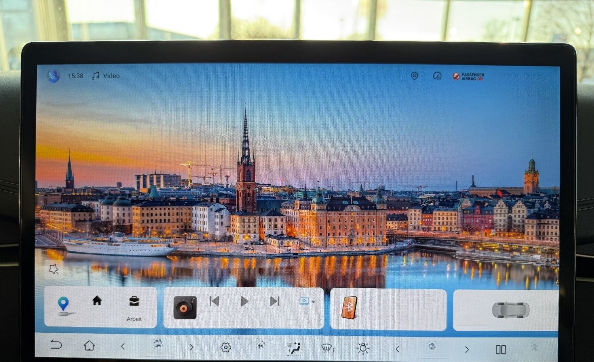594x362 pixels.
Task: Open the vinyl record music player
Action: [x=185, y=307]
